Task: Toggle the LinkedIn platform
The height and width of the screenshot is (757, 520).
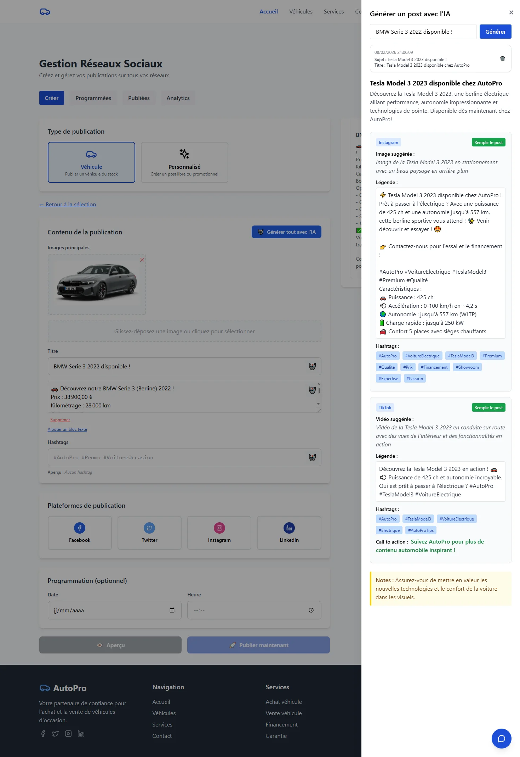Action: pyautogui.click(x=289, y=533)
